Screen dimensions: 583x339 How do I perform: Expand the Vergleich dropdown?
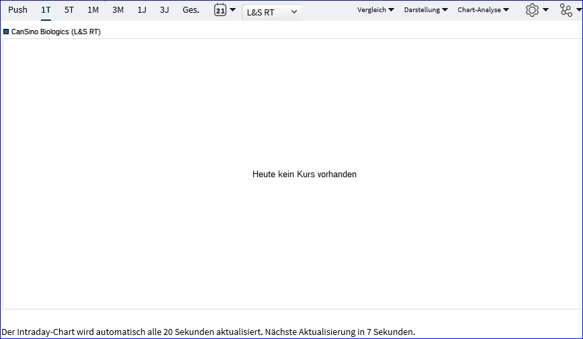[x=375, y=10]
